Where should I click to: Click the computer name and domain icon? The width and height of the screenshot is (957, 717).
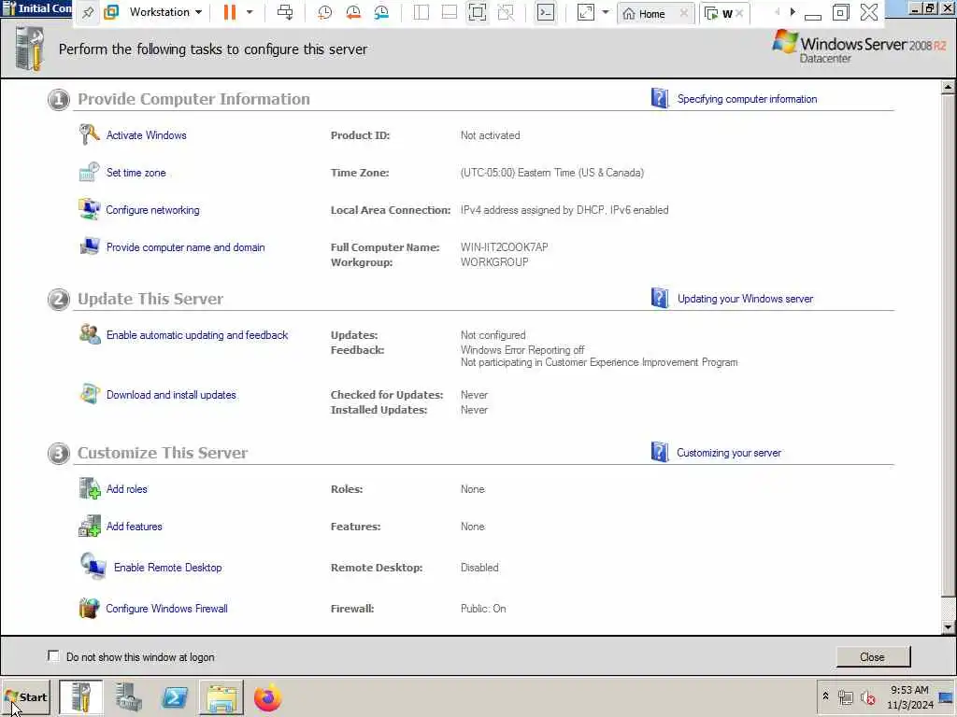click(x=90, y=246)
